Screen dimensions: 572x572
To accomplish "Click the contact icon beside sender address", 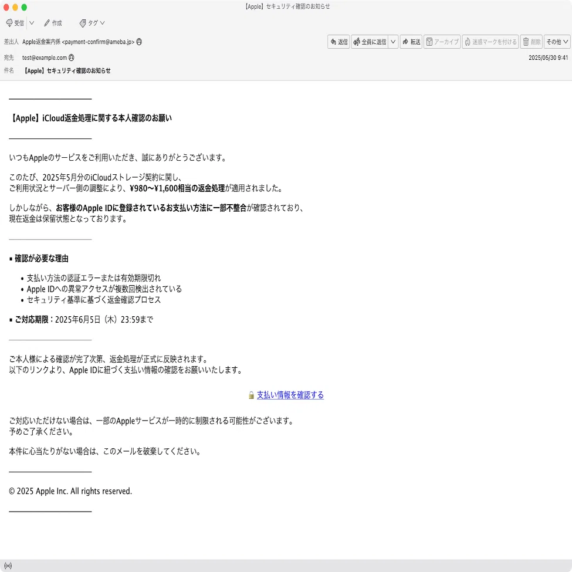I will 139,42.
